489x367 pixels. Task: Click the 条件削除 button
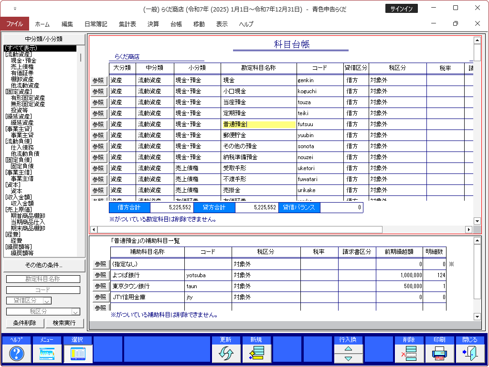(25, 323)
